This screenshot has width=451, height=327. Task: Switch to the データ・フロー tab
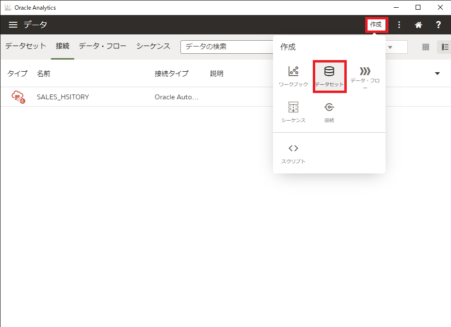pos(102,47)
